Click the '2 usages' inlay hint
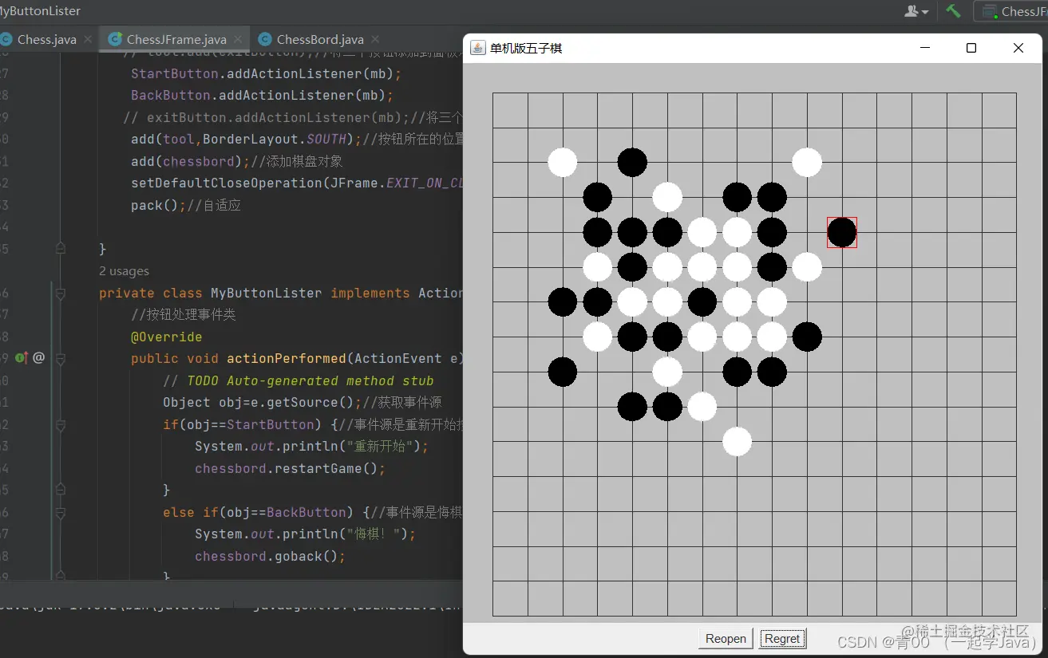Viewport: 1048px width, 658px height. (124, 271)
